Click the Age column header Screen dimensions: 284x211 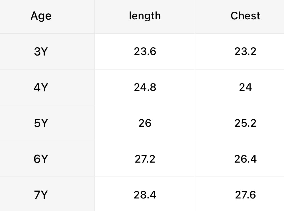click(41, 16)
